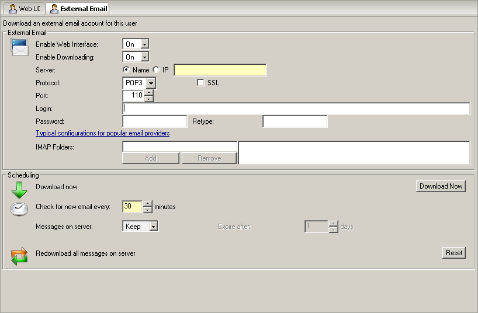This screenshot has height=313, width=478.
Task: Expand the Protocol POP3 dropdown
Action: 151,83
